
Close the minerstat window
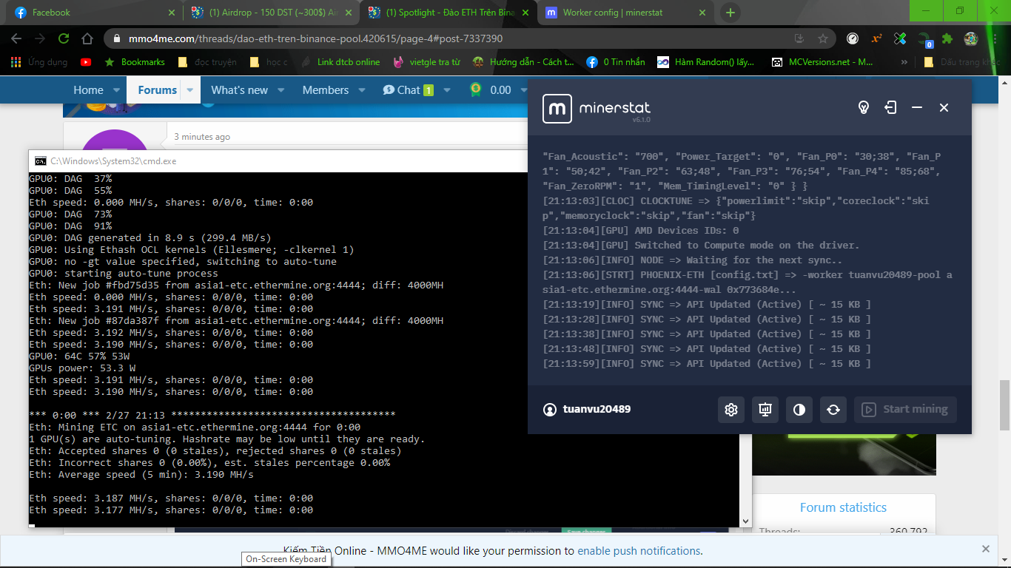[x=944, y=108]
